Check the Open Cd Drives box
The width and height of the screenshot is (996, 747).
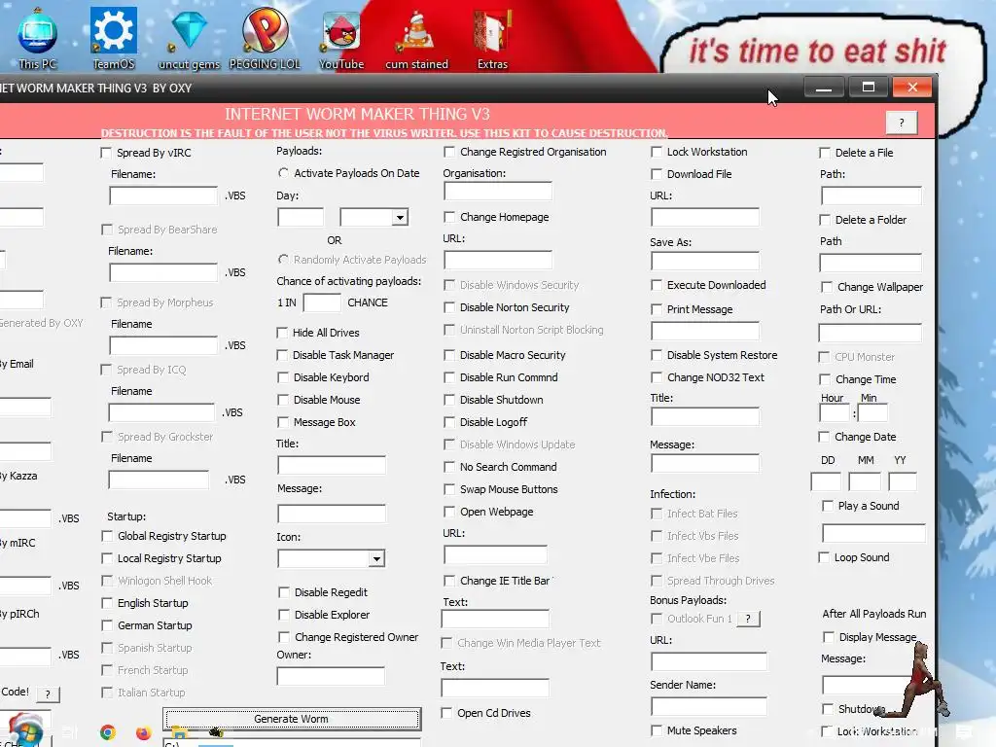[x=446, y=713]
